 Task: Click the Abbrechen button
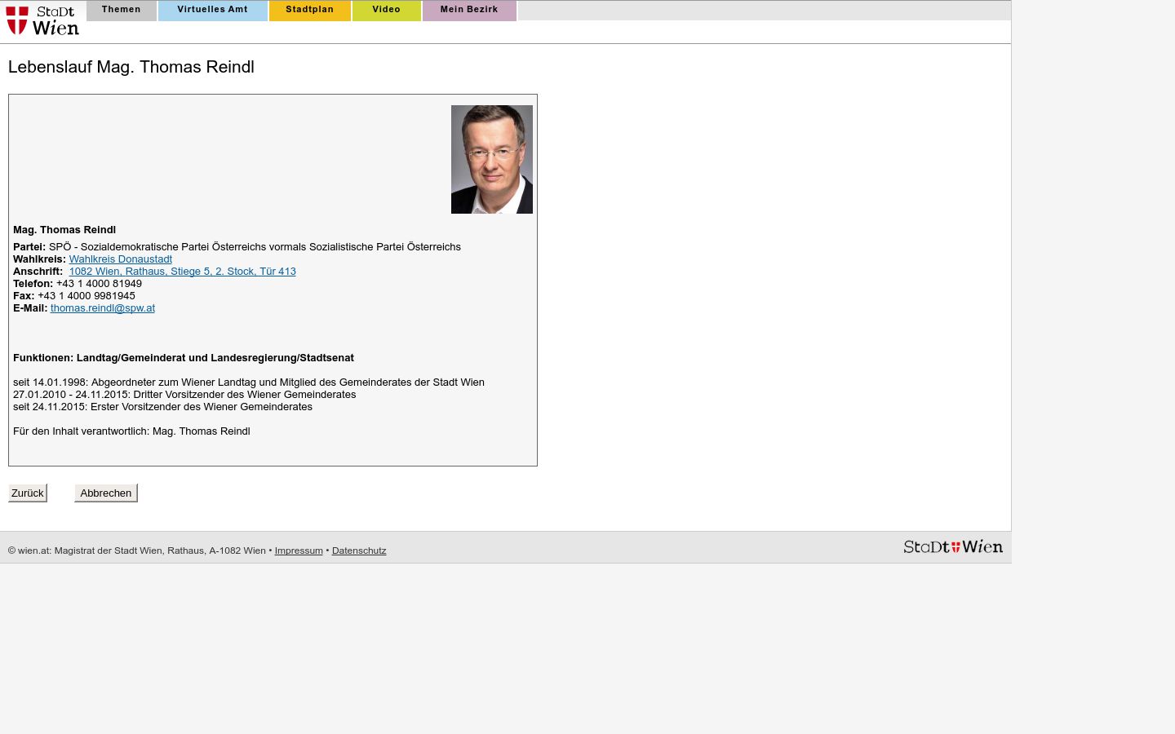tap(106, 493)
